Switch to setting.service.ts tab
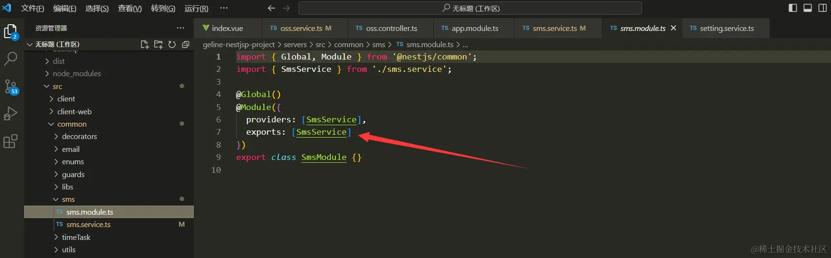 [x=726, y=28]
